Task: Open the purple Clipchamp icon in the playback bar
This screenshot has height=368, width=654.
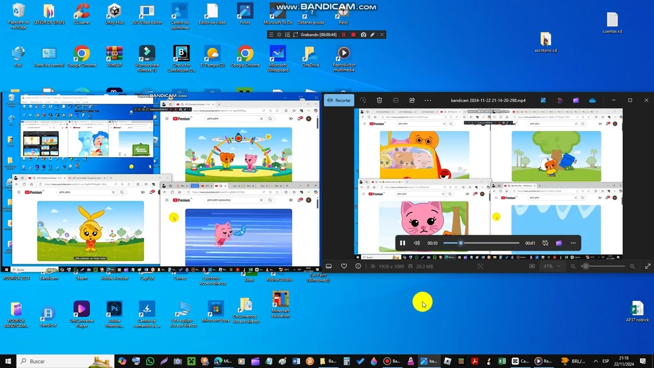Action: [x=559, y=243]
